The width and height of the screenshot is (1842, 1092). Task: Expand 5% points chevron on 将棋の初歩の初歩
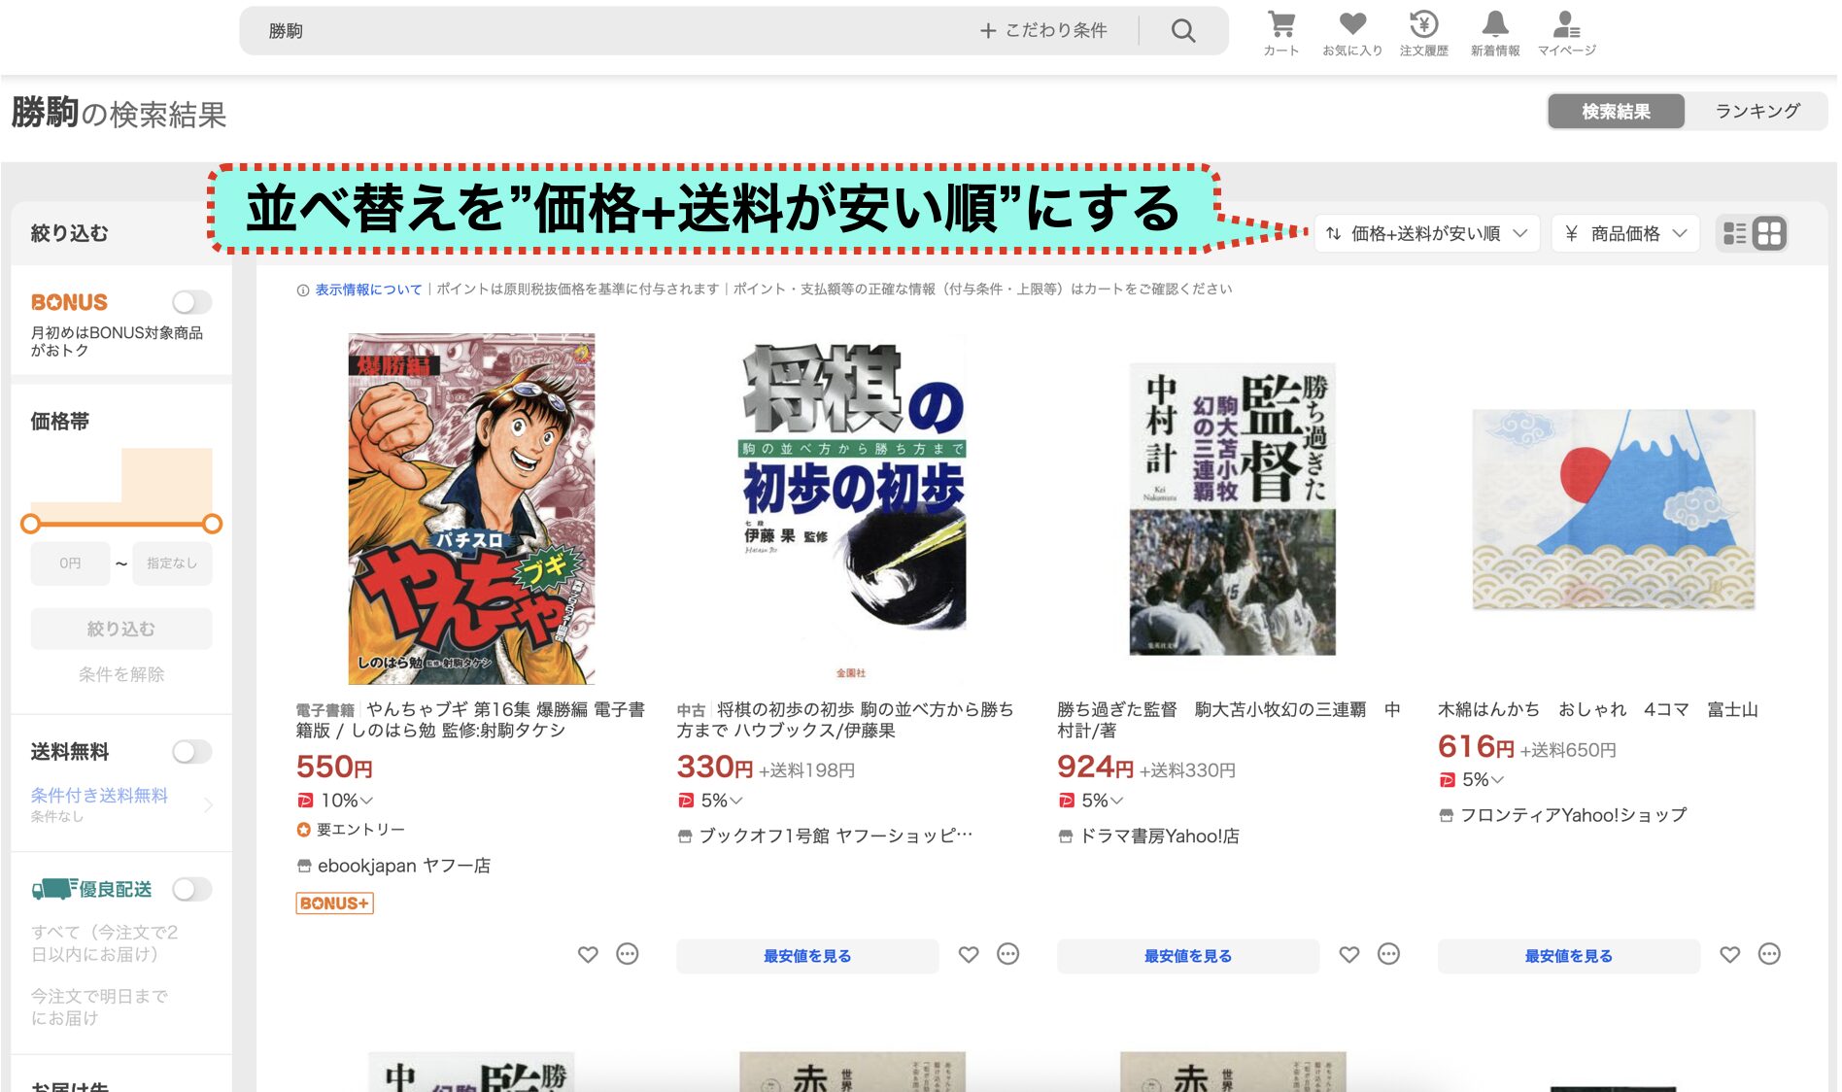pyautogui.click(x=735, y=801)
